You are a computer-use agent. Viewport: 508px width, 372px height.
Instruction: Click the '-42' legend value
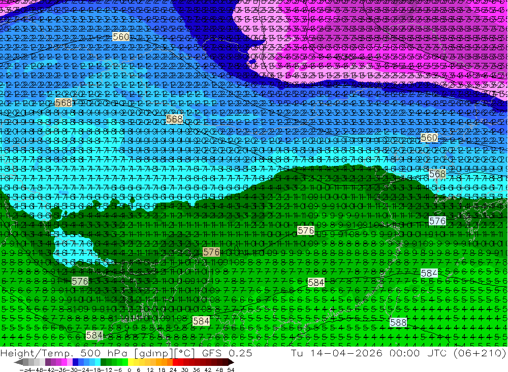(50, 370)
